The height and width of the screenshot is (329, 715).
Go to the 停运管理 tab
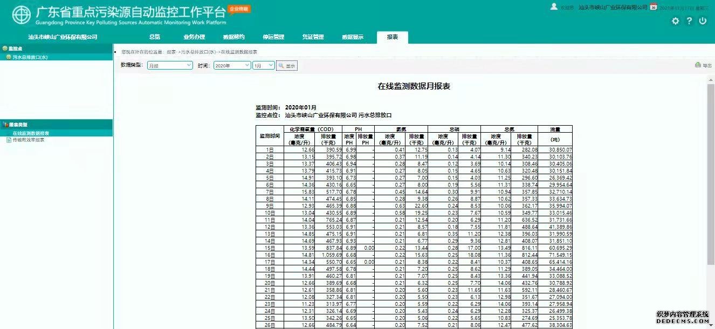[x=273, y=37]
